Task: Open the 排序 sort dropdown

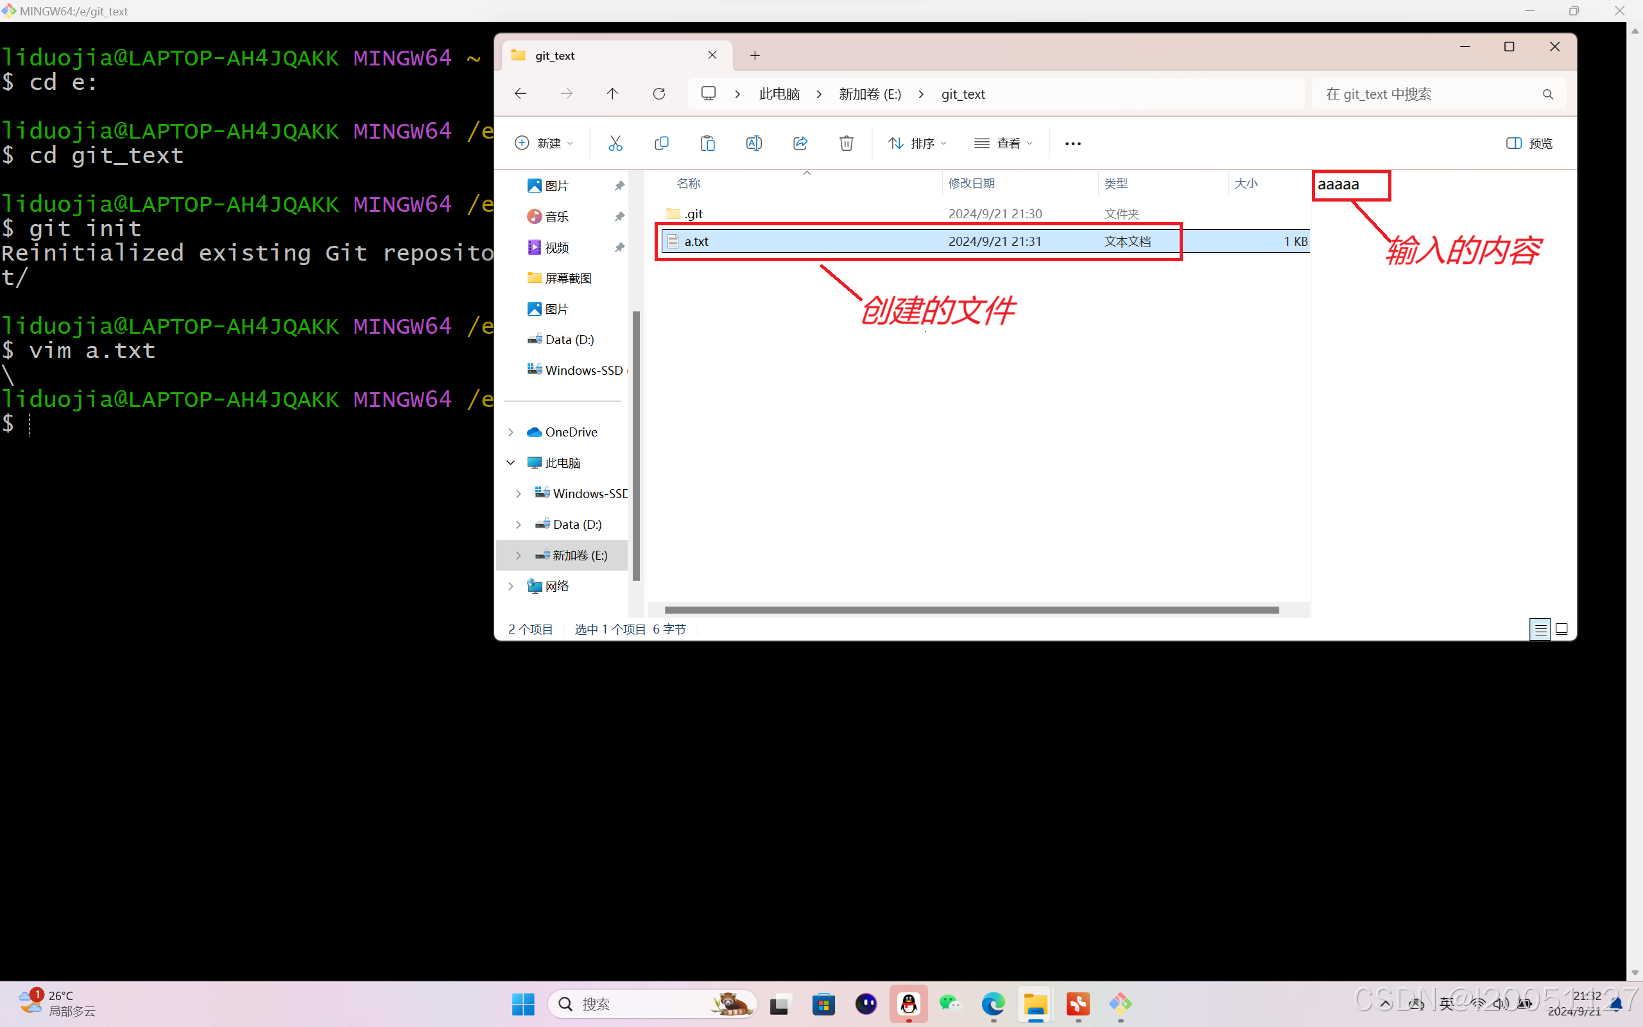Action: [x=916, y=143]
